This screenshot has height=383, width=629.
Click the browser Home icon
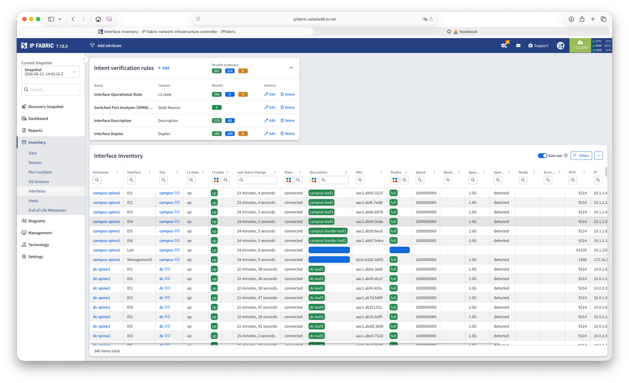[98, 19]
